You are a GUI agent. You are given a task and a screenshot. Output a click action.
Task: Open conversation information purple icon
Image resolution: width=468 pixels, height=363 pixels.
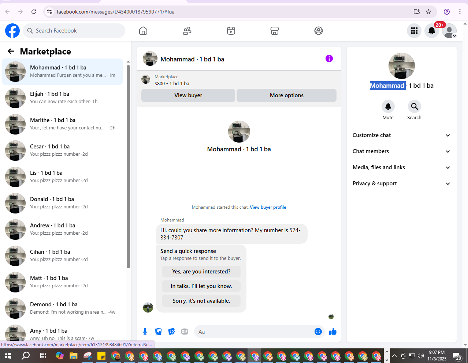pyautogui.click(x=329, y=58)
